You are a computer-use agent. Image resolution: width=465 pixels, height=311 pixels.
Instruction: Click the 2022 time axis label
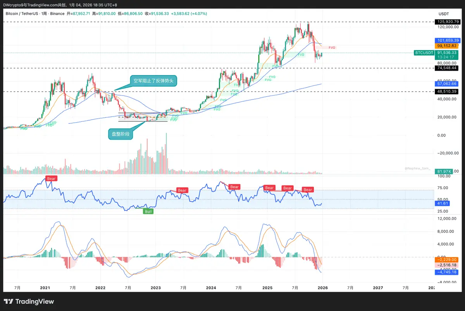click(100, 288)
